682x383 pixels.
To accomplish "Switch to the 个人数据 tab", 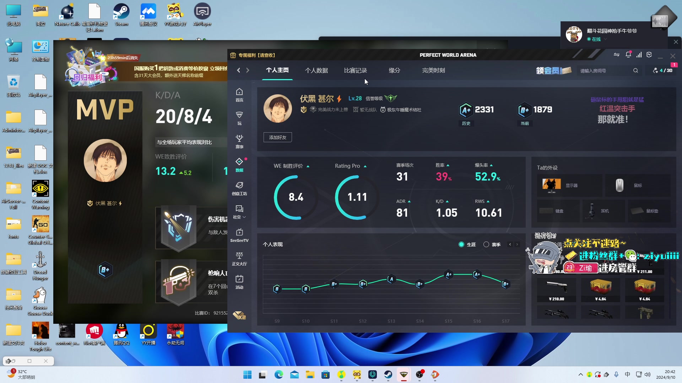I will click(x=316, y=70).
